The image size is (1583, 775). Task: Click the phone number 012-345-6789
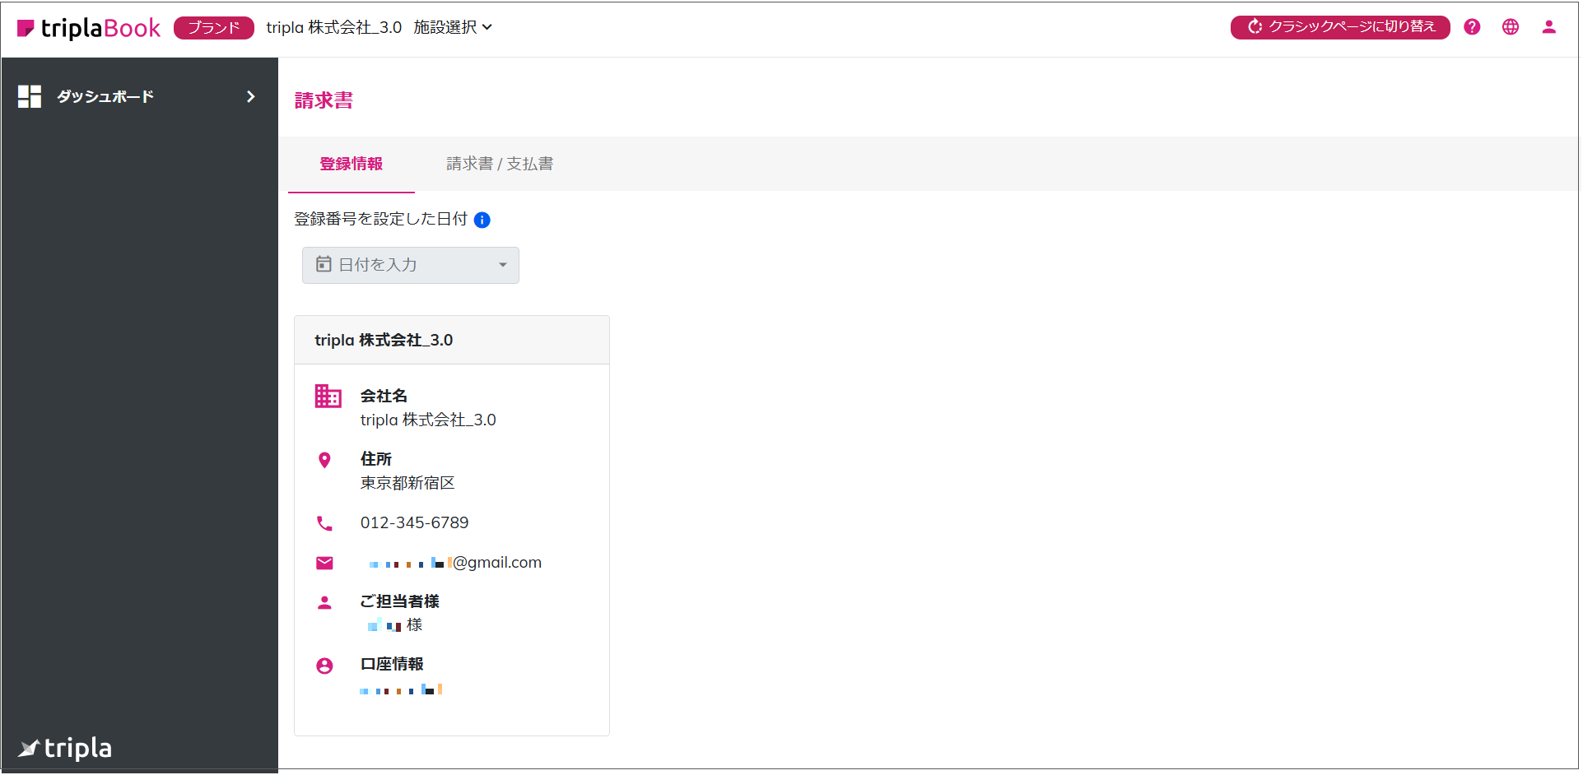(x=414, y=522)
